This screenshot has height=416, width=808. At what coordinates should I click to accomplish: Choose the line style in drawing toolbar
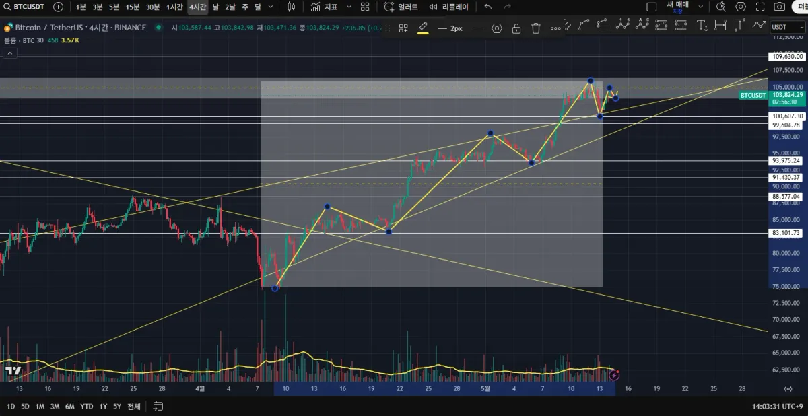pyautogui.click(x=477, y=28)
